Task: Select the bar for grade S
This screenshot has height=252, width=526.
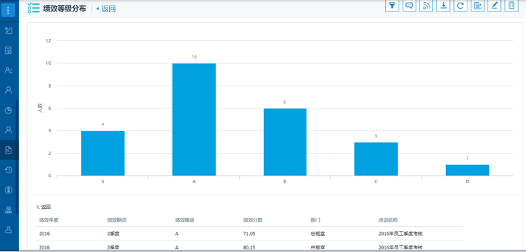Action: point(102,153)
